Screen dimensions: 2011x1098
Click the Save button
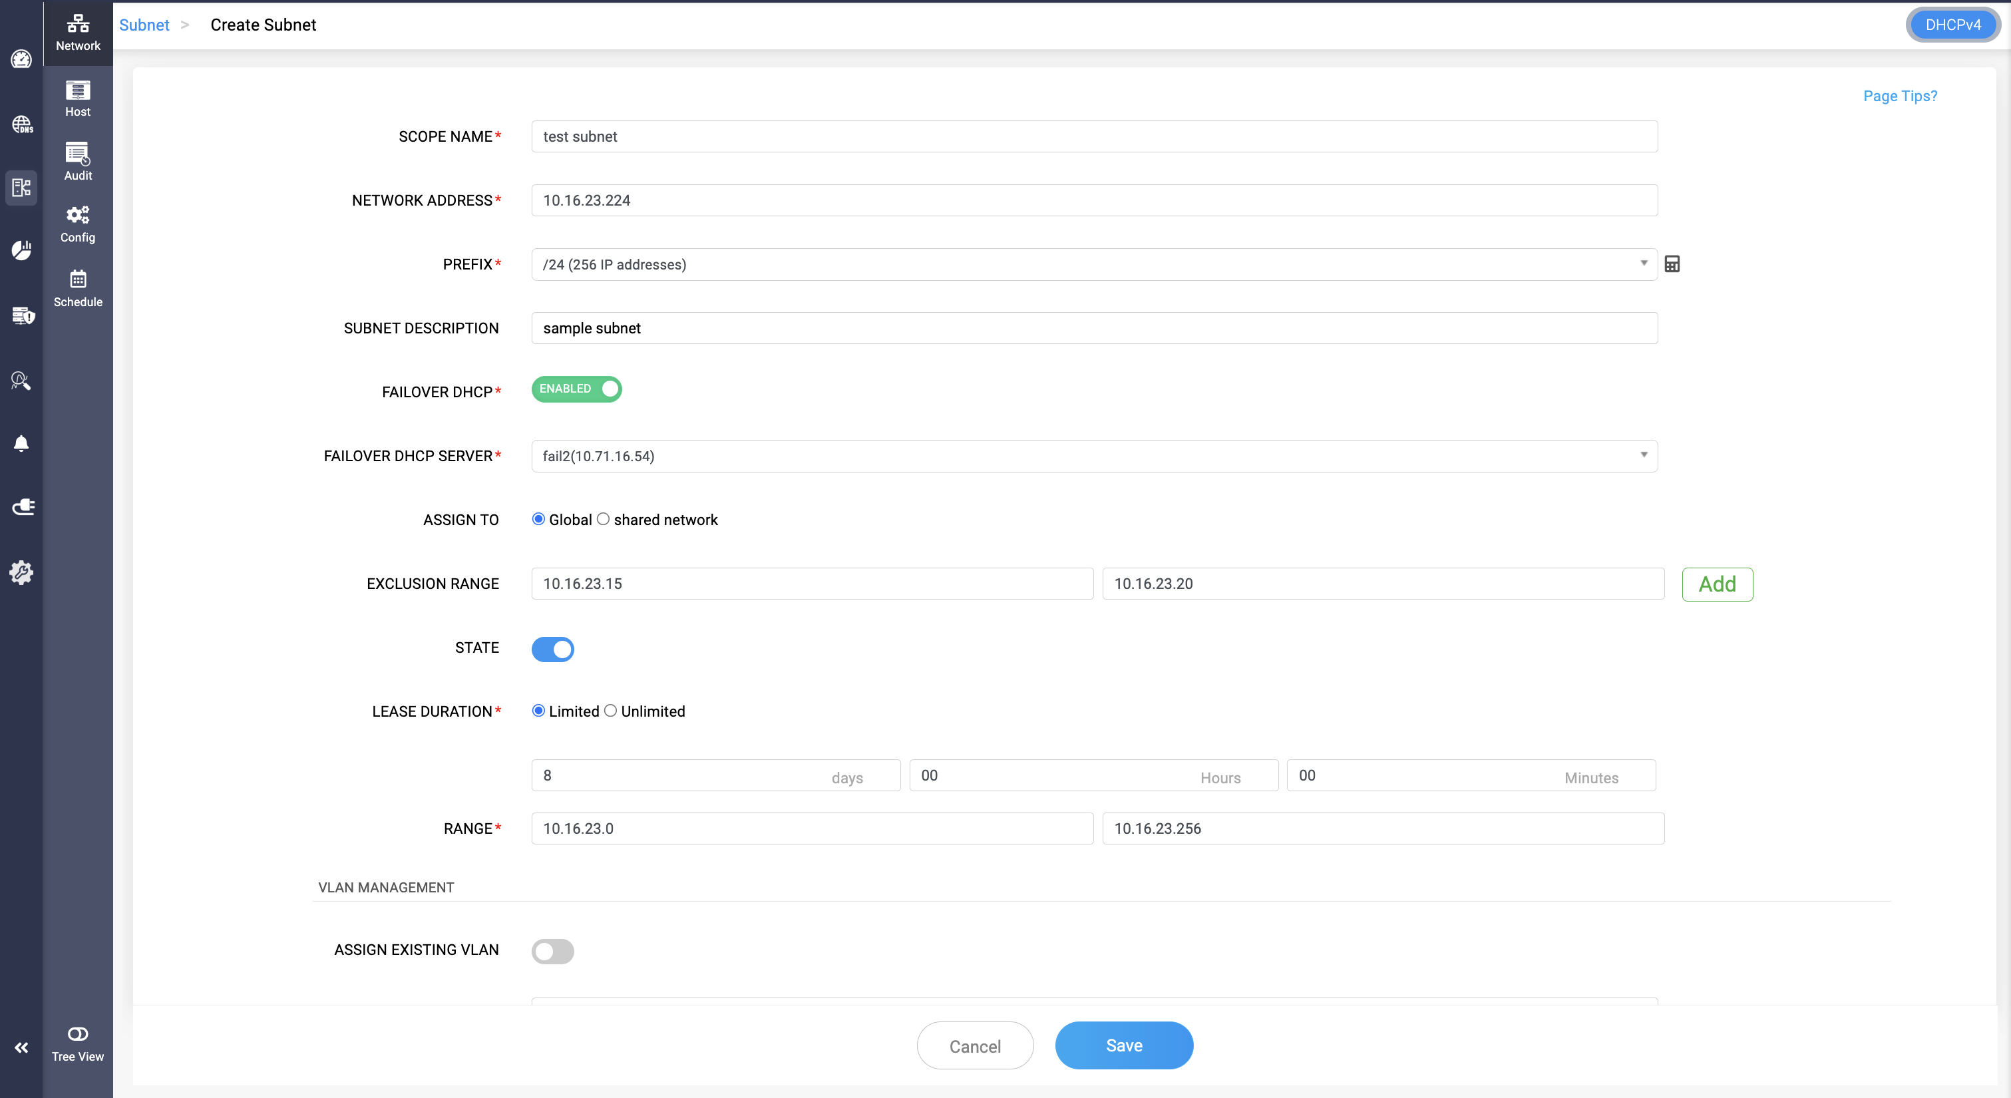1123,1045
